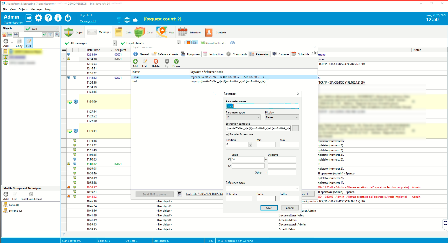Select Fabio (0) in mobile groups
Image resolution: width=448 pixels, height=243 pixels.
tap(14, 205)
